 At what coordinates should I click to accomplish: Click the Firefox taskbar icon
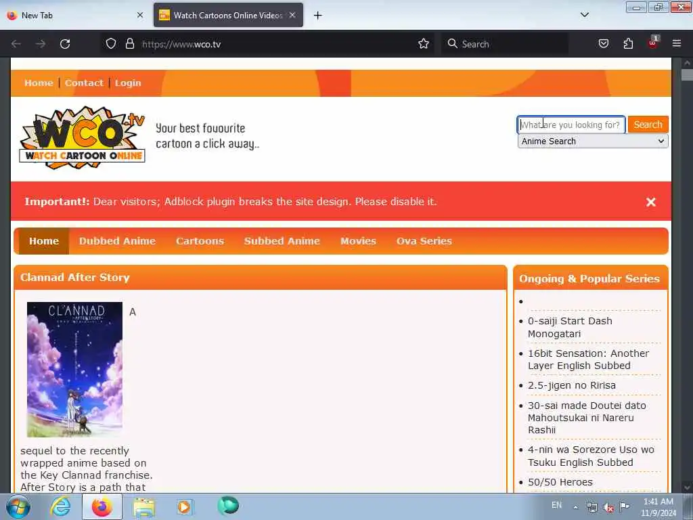102,506
